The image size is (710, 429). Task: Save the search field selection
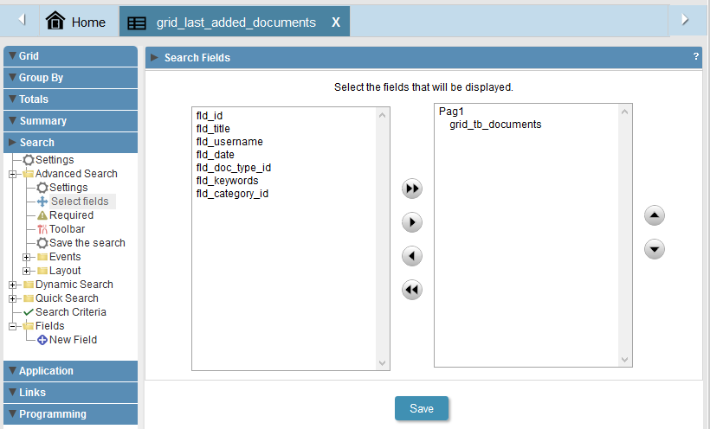(422, 408)
